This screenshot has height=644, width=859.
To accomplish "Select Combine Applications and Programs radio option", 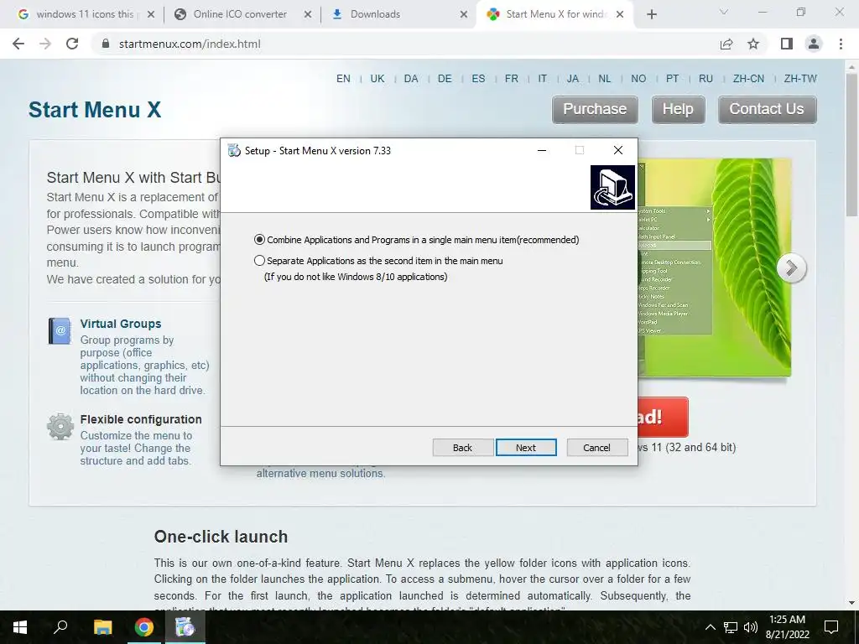I will pos(259,240).
